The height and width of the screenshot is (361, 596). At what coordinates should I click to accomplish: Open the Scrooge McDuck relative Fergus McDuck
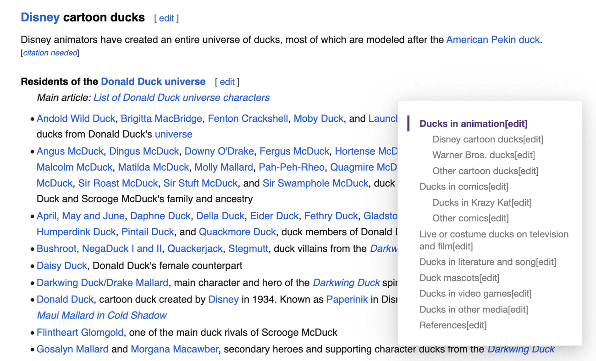coord(294,151)
